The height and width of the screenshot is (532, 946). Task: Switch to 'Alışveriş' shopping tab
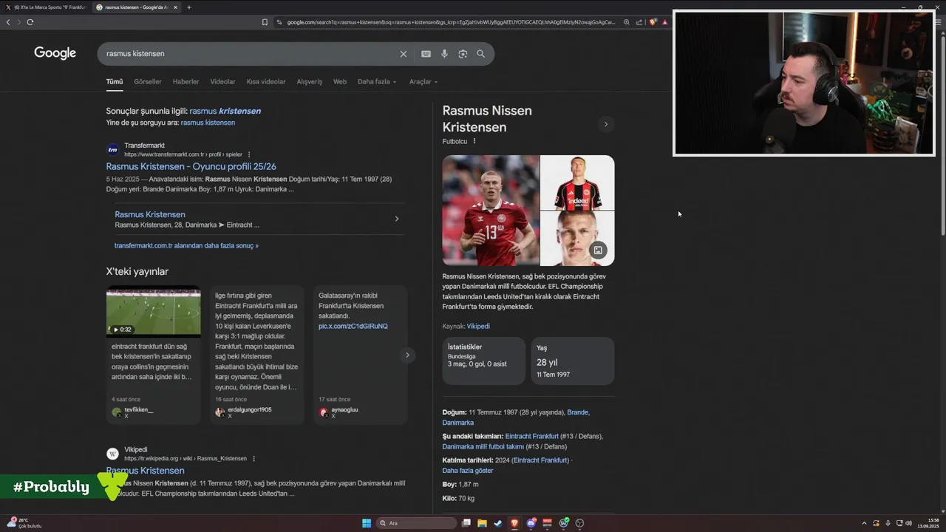310,82
